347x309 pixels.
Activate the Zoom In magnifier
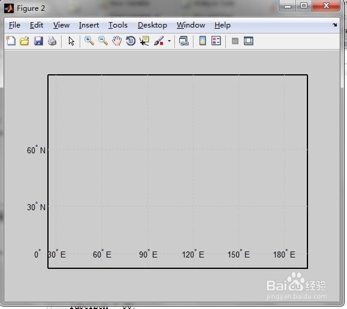tap(89, 41)
